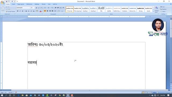Open the Review tab
The width and height of the screenshot is (172, 97).
click(44, 4)
